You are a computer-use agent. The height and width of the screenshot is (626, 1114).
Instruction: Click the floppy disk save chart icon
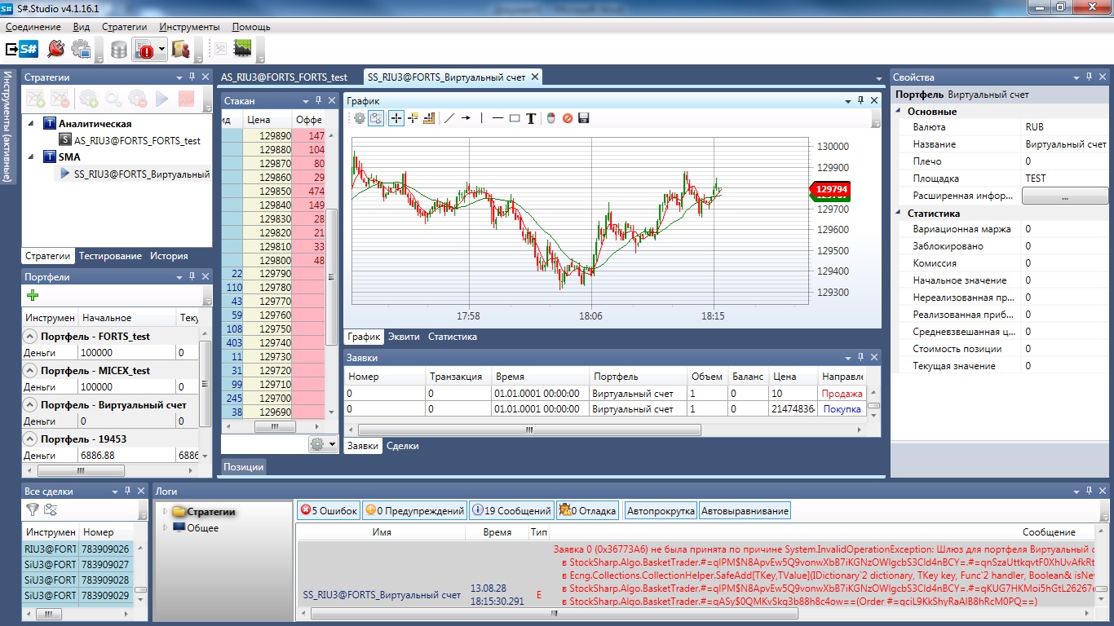click(583, 118)
